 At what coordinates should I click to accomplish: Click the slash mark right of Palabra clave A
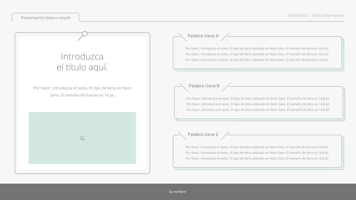click(x=225, y=37)
